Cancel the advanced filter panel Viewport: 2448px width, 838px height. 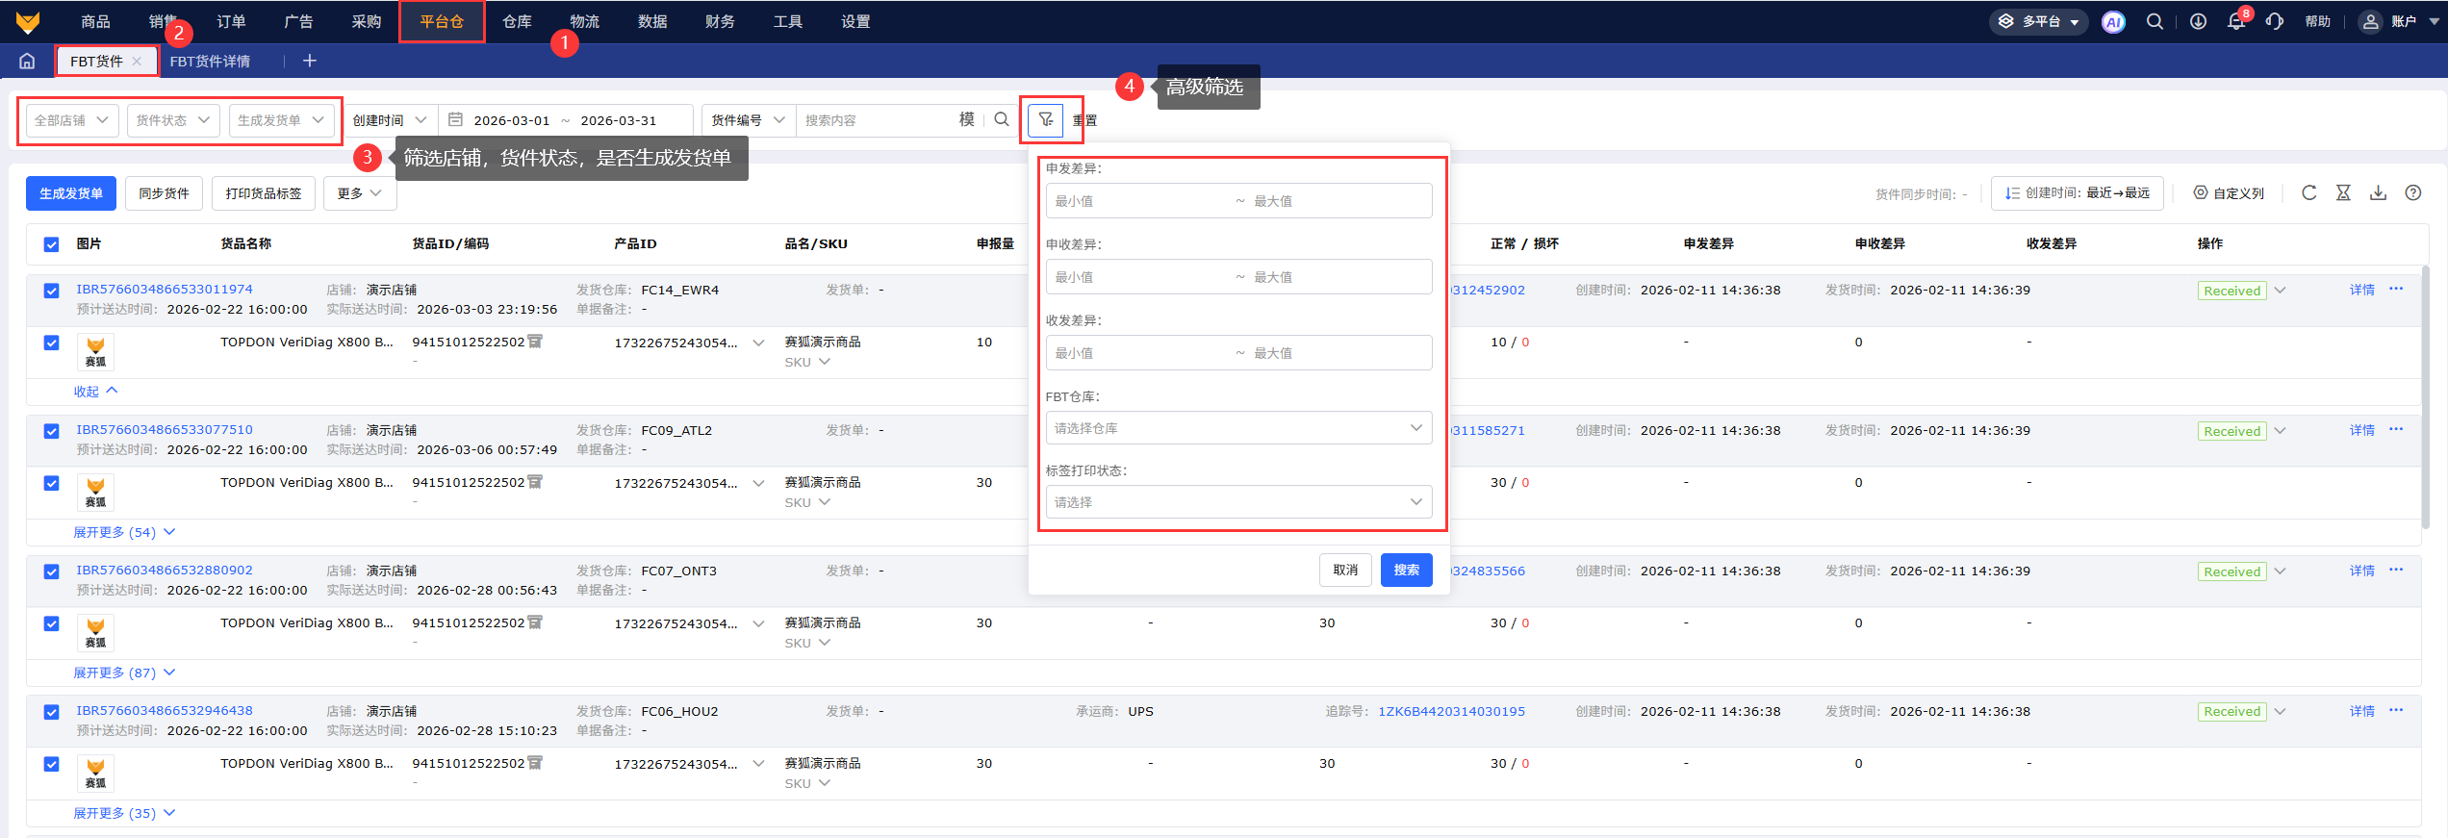[x=1345, y=570]
